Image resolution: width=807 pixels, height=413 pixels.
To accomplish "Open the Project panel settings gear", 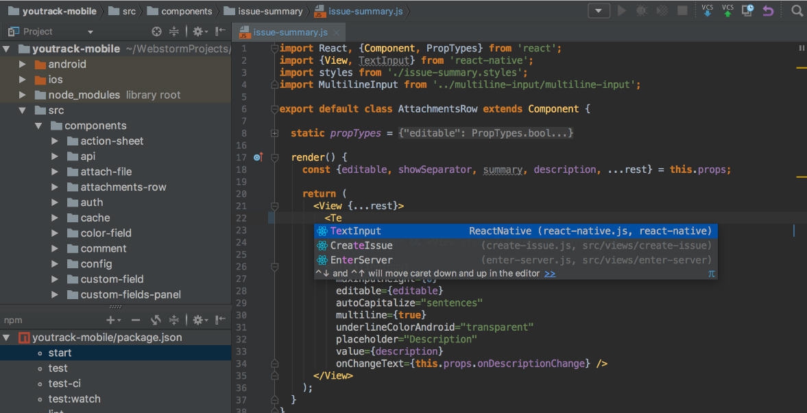I will 198,30.
